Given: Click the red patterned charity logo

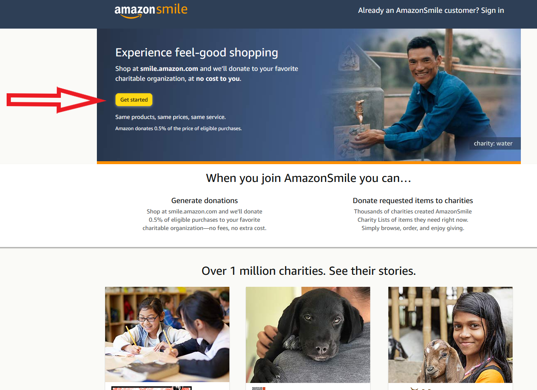Looking at the screenshot, I should [152, 388].
